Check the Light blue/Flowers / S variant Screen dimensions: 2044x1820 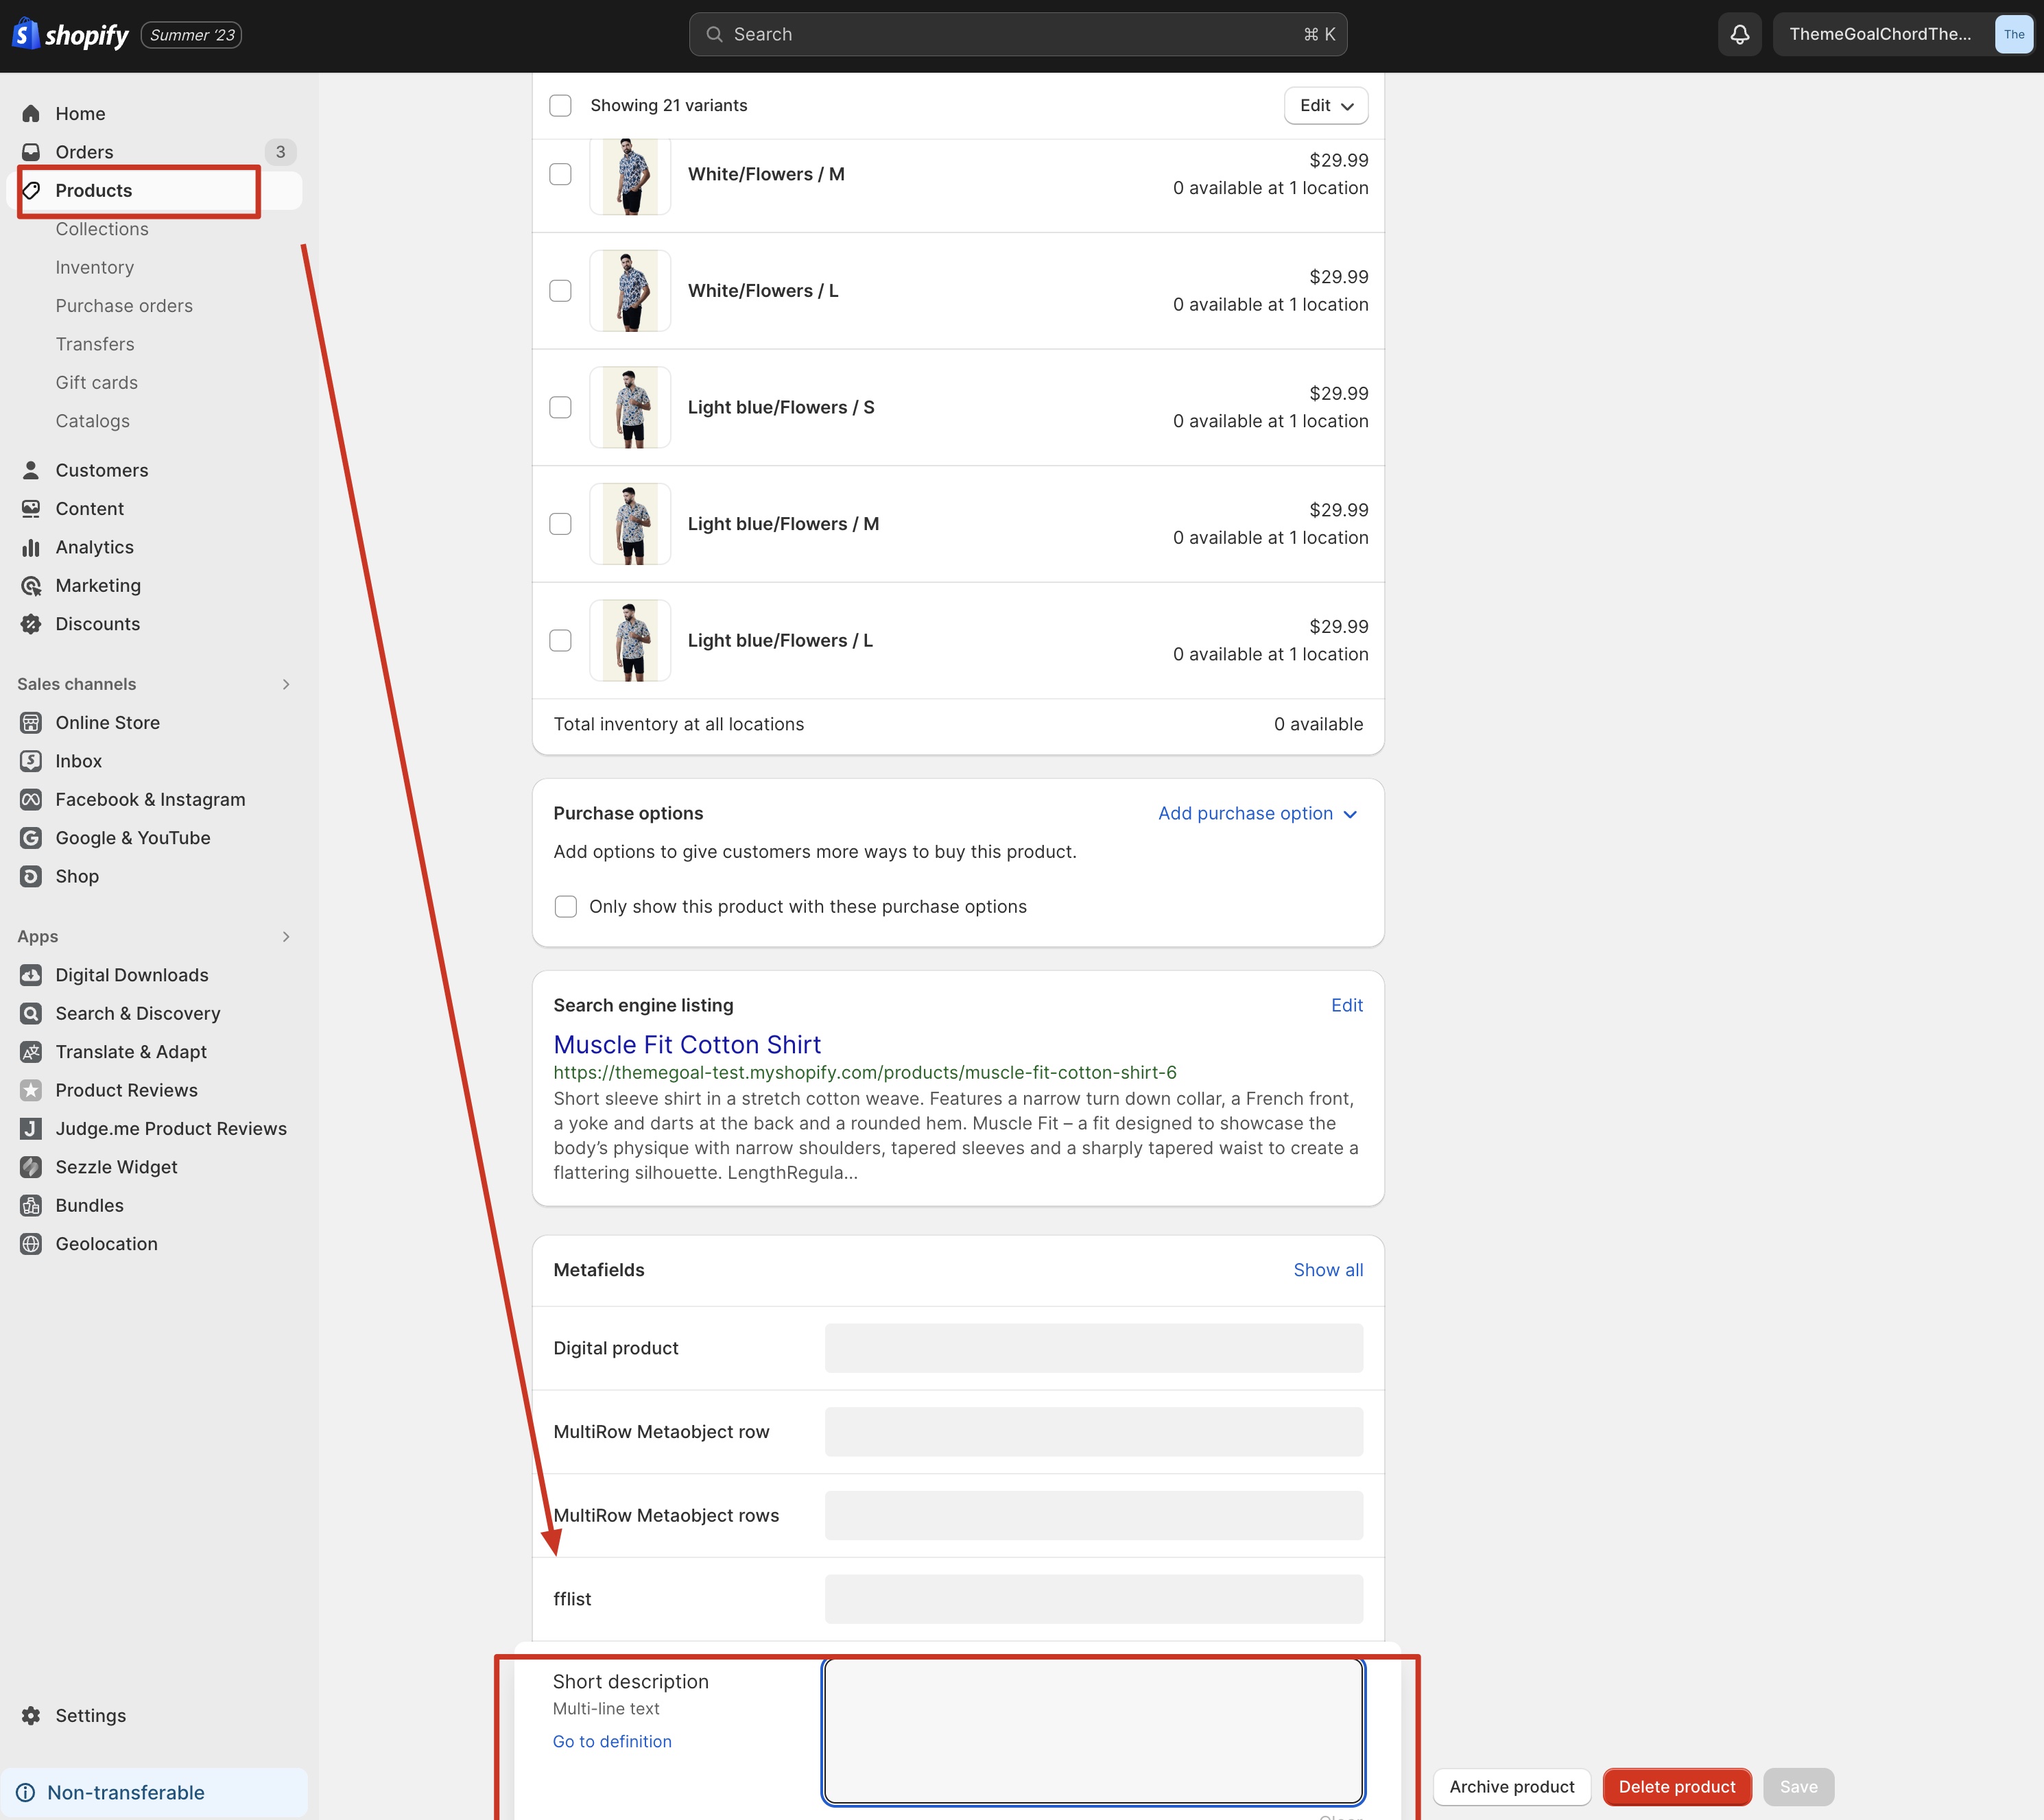[x=560, y=407]
